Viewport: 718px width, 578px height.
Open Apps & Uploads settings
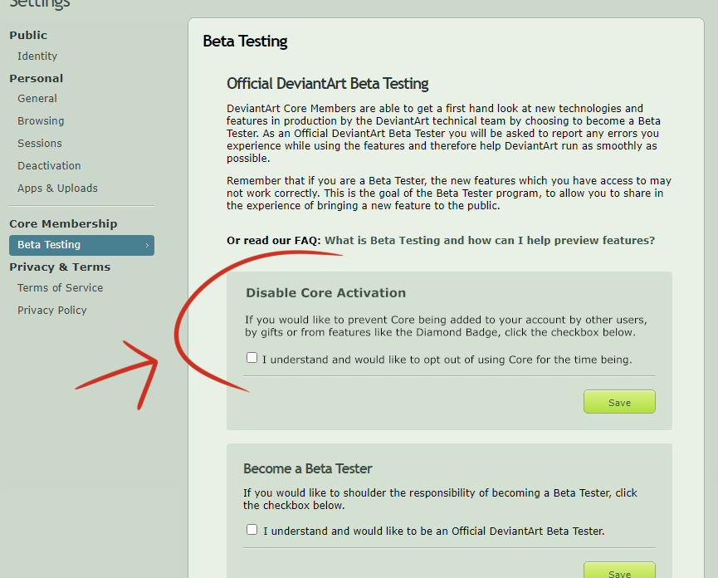58,189
